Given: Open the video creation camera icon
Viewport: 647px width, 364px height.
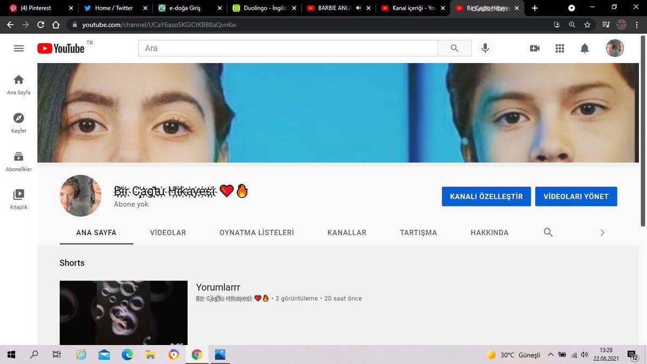Looking at the screenshot, I should click(x=534, y=48).
